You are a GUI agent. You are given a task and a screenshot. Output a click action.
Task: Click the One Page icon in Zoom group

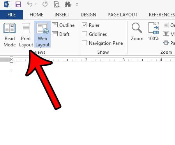pos(166,25)
